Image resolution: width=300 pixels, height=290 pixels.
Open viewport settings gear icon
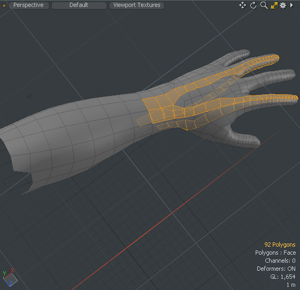(283, 5)
